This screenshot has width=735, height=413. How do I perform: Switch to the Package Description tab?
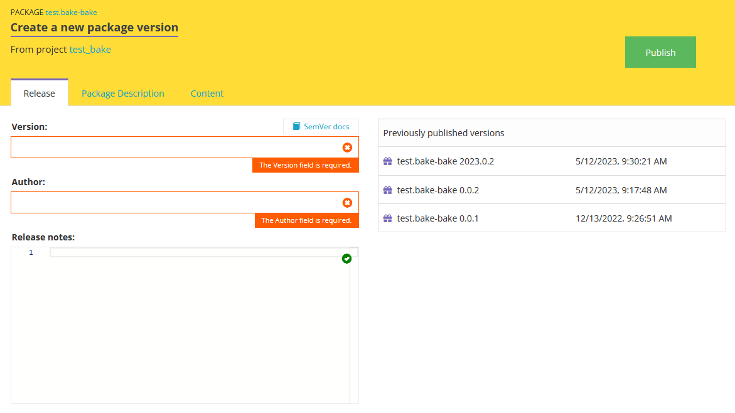point(123,94)
